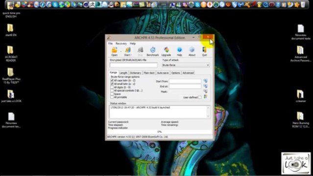The width and height of the screenshot is (313, 176).
Task: Go to the Auto-save tab
Action: click(163, 73)
